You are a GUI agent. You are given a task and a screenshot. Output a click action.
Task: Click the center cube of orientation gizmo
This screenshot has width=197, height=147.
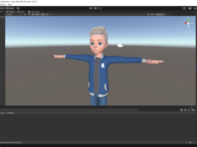pyautogui.click(x=188, y=23)
